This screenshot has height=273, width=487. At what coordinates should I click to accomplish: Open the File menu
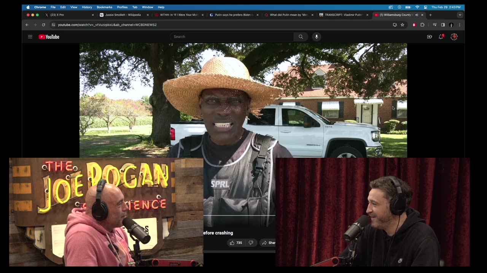[x=53, y=7]
